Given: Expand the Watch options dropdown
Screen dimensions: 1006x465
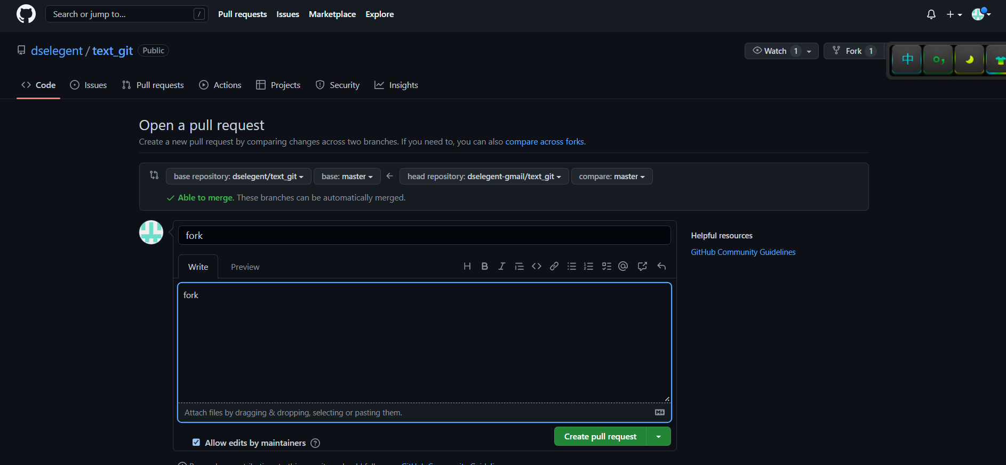Looking at the screenshot, I should tap(809, 51).
